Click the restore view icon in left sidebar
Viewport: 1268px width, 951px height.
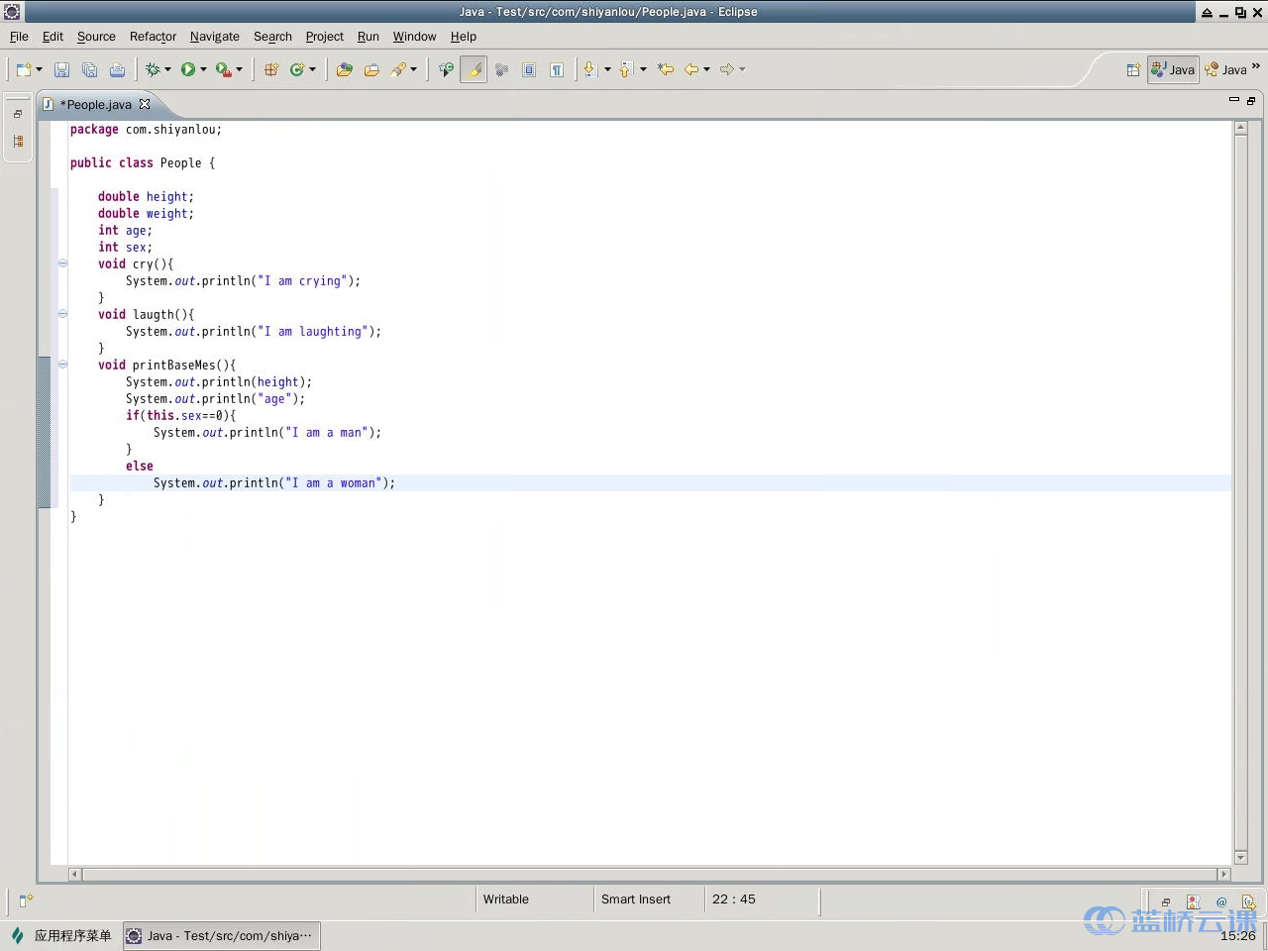tap(18, 114)
